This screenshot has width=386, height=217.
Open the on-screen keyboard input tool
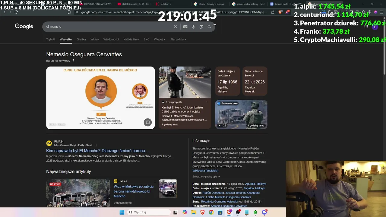pos(185,27)
